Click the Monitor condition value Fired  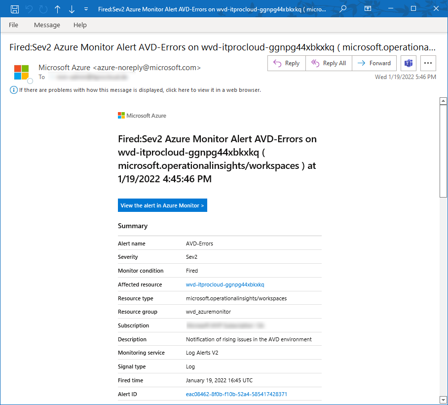(x=192, y=271)
